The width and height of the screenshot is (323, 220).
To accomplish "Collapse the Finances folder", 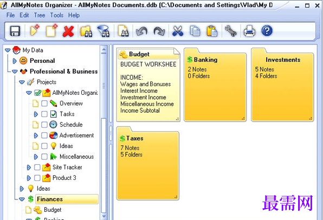I will tap(22, 199).
